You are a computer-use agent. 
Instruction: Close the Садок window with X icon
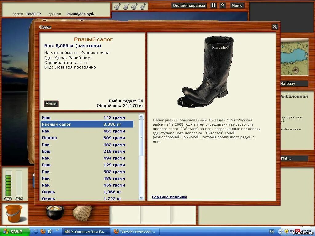275,26
